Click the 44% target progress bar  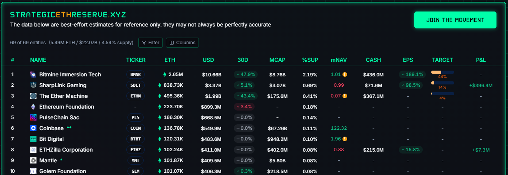point(442,72)
